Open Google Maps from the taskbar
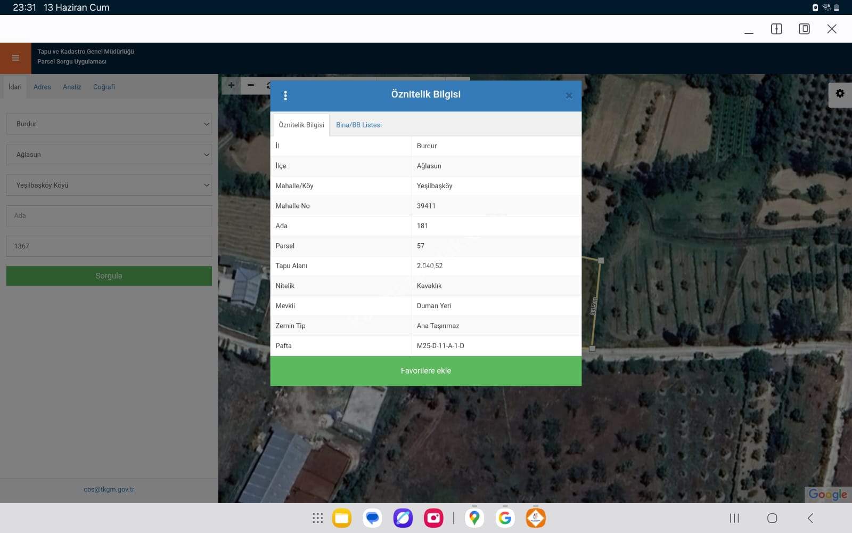Image resolution: width=852 pixels, height=533 pixels. pos(474,518)
